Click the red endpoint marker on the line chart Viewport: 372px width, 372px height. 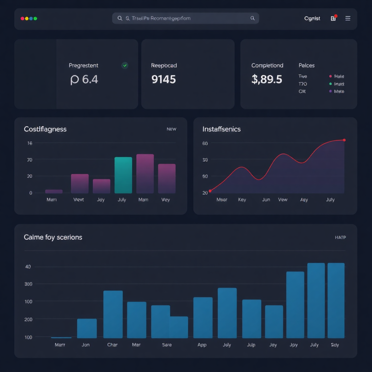344,140
